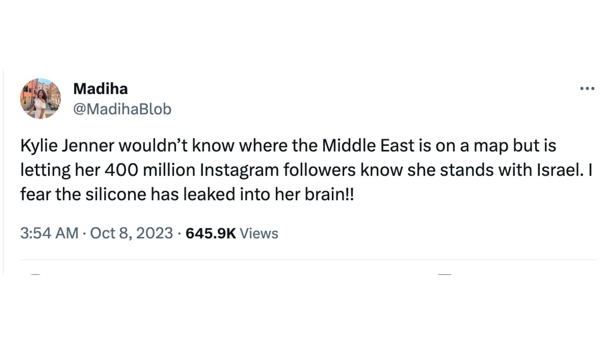613x344 pixels.
Task: Click the word silicone in tweet
Action: [x=116, y=194]
